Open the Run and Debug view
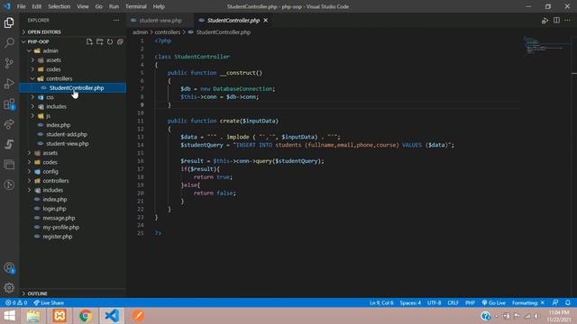577x324 pixels. click(9, 84)
